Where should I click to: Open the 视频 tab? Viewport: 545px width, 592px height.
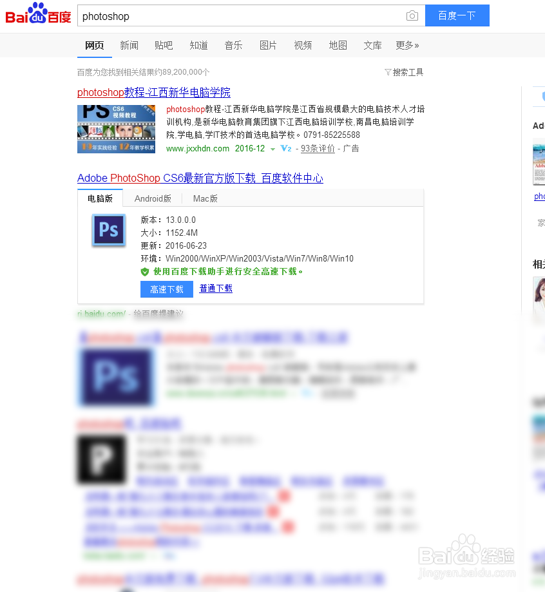303,46
